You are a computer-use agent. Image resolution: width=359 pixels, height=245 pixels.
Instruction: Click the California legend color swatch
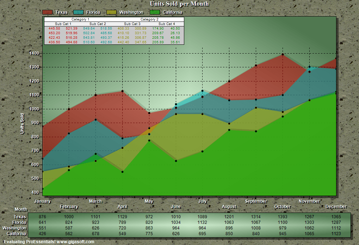pyautogui.click(x=155, y=12)
